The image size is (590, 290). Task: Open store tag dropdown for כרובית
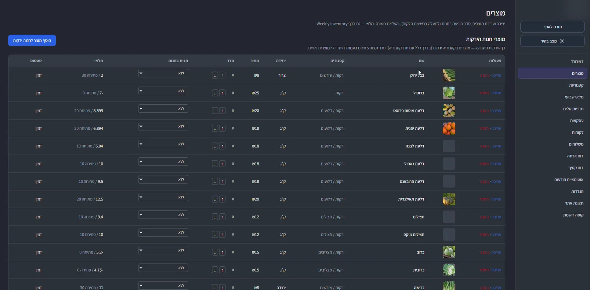click(163, 268)
